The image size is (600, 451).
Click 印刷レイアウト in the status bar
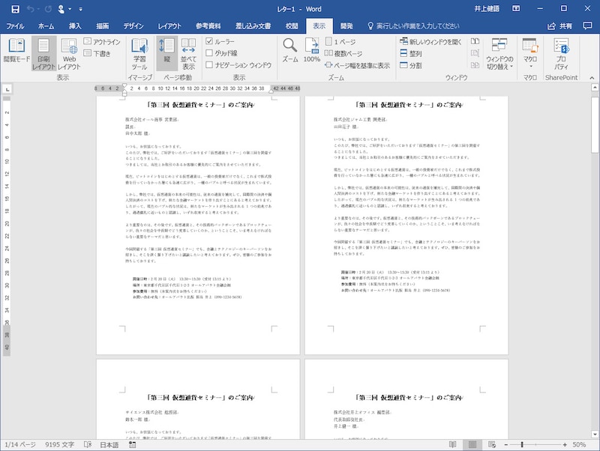472,444
